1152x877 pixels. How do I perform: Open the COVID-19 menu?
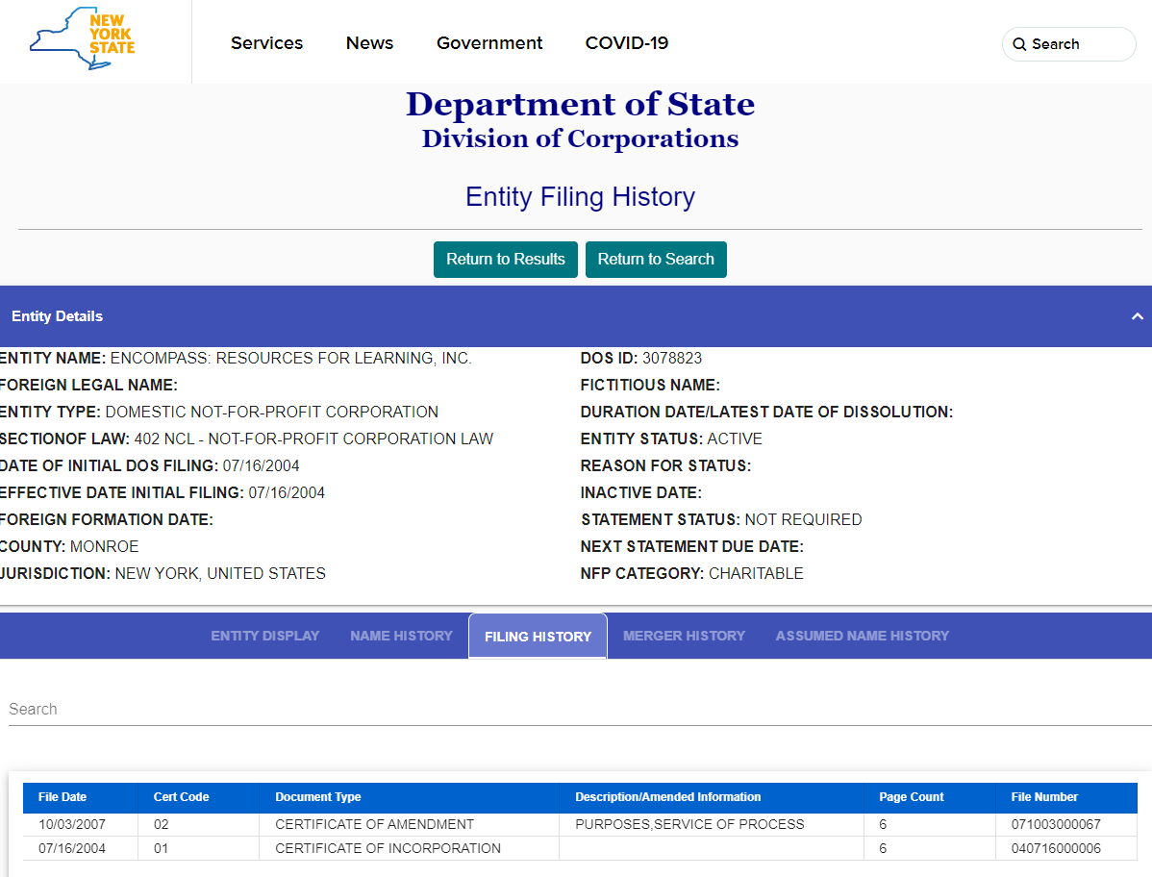point(626,43)
